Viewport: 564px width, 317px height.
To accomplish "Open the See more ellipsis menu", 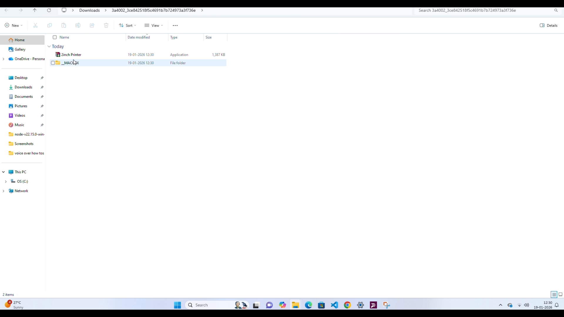I will point(175,26).
